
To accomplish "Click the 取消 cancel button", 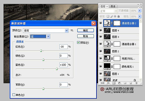I will [x=85, y=36].
